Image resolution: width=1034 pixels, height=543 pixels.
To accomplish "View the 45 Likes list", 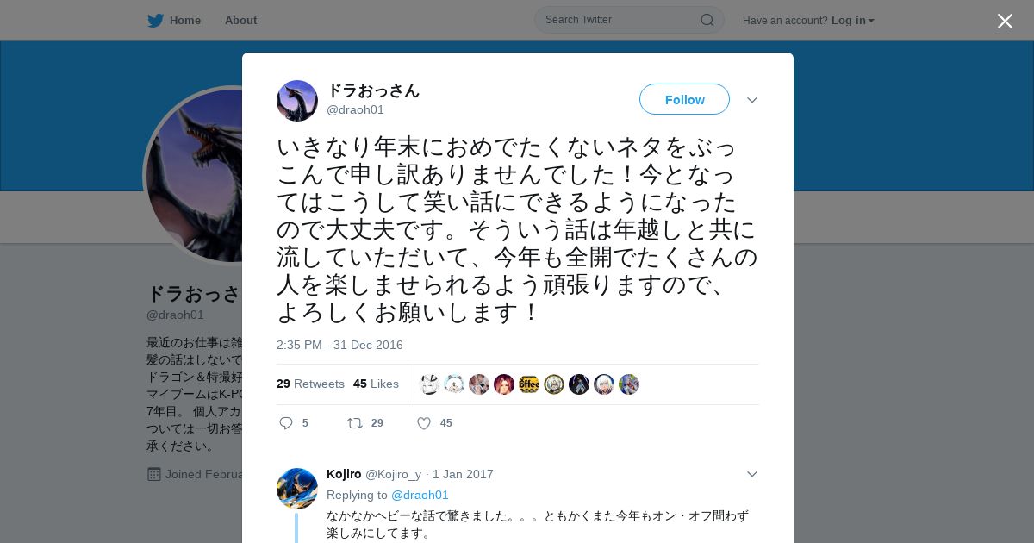I will pos(376,384).
